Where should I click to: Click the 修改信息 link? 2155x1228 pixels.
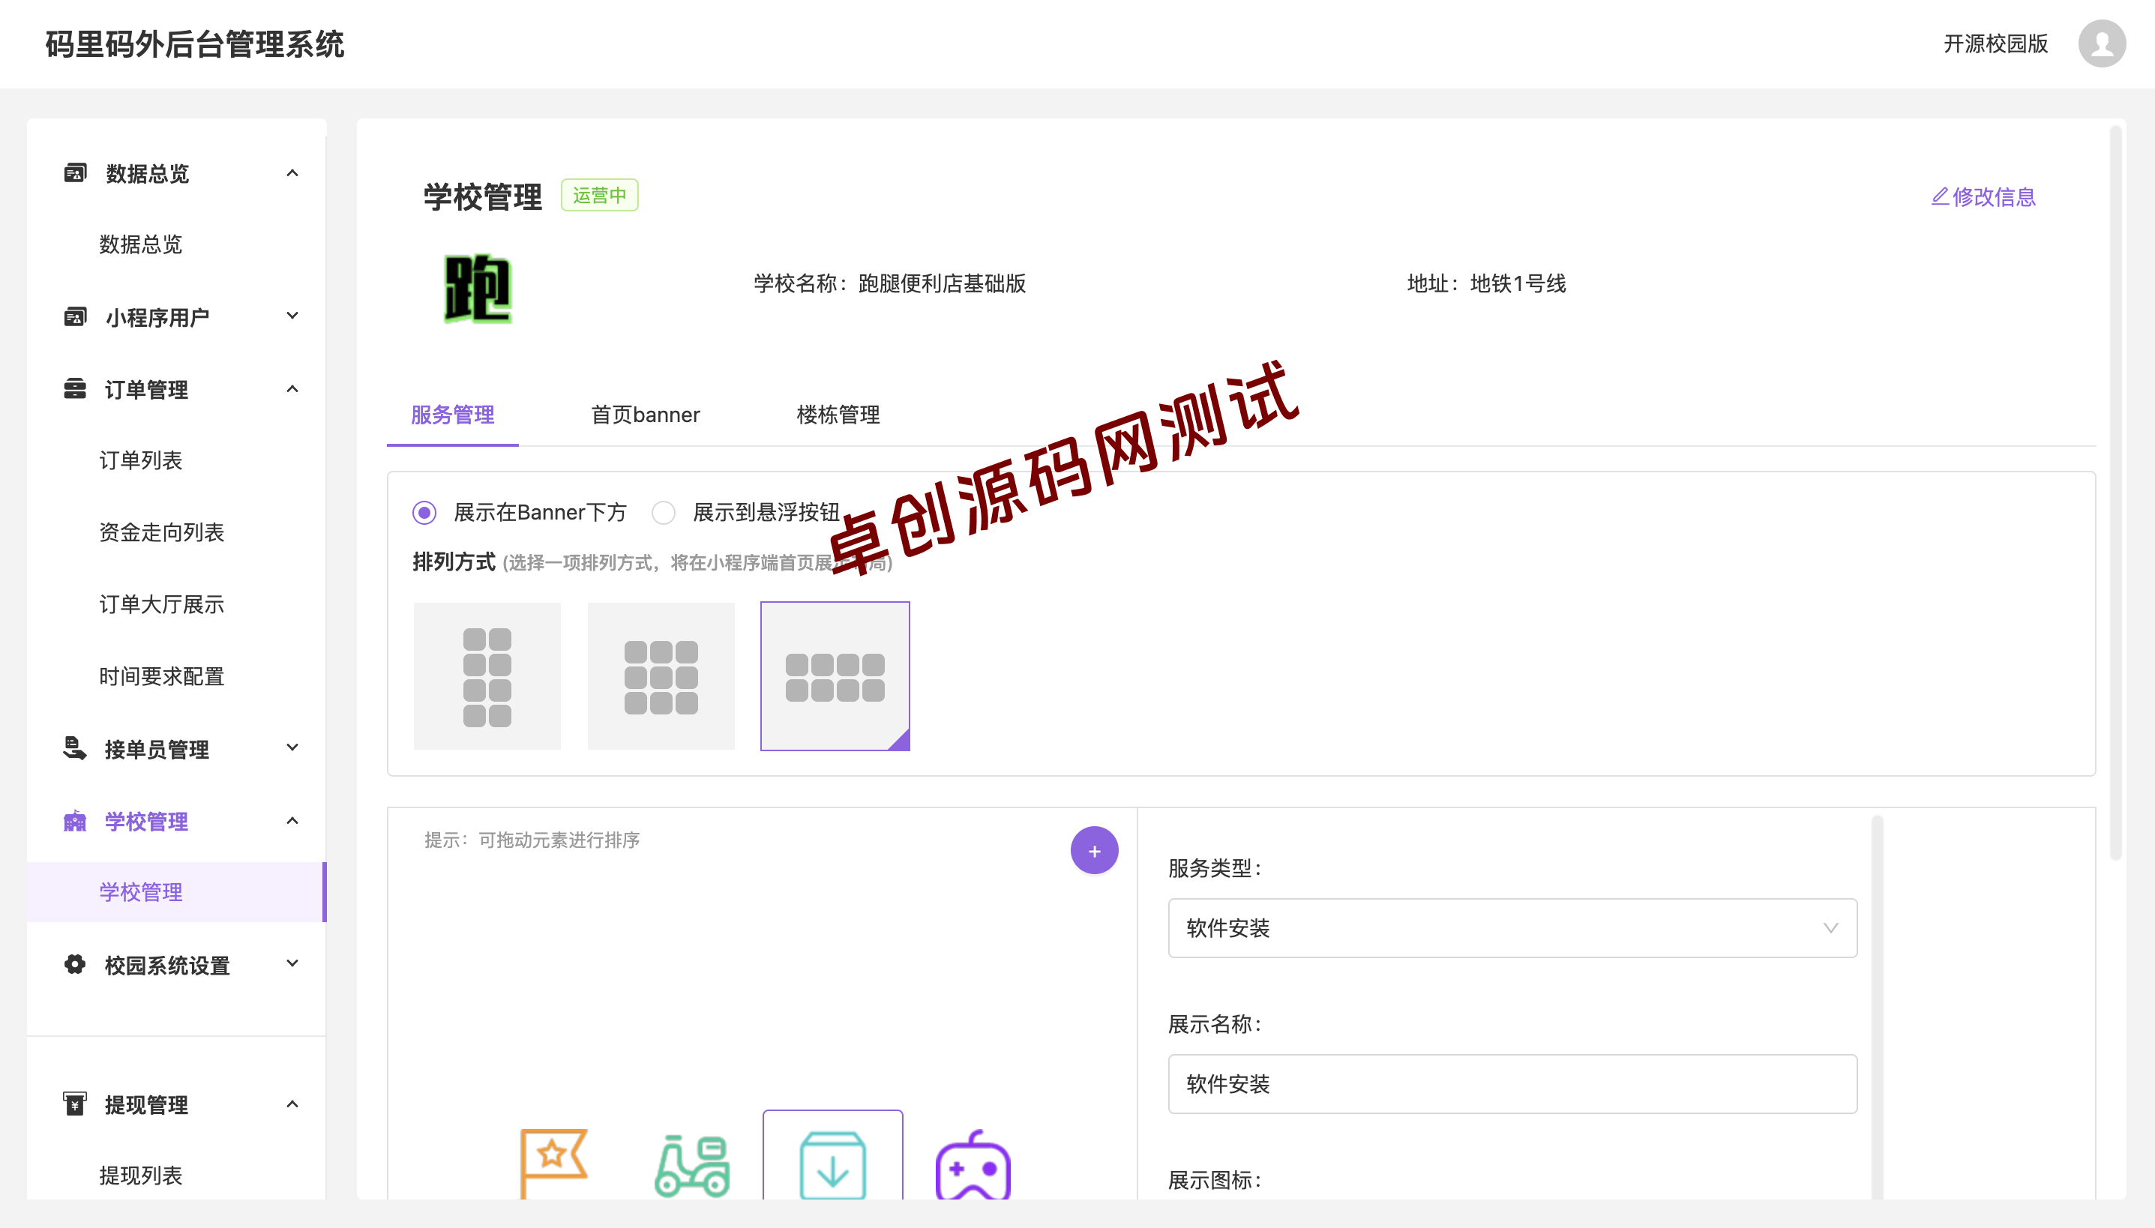point(1984,196)
